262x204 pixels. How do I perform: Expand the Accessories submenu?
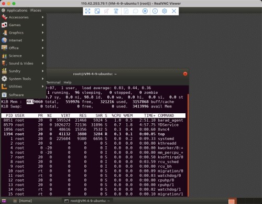23,17
